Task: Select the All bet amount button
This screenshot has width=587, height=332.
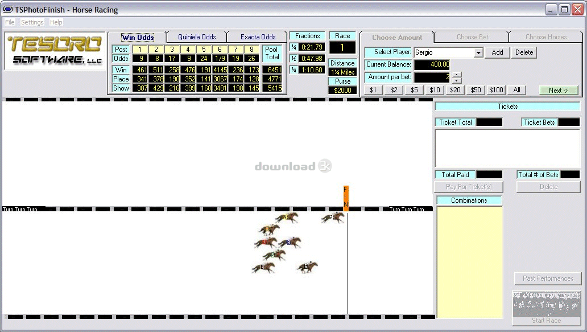Action: (517, 90)
